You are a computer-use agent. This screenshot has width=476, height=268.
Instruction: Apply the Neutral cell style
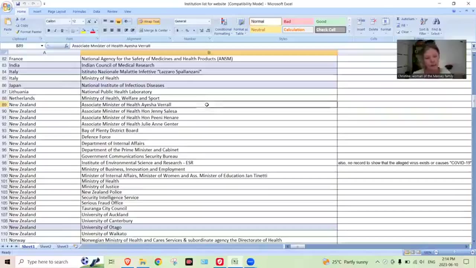[266, 29]
